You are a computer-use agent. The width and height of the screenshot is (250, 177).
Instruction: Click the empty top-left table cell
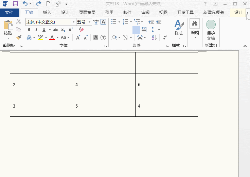coord(41,63)
